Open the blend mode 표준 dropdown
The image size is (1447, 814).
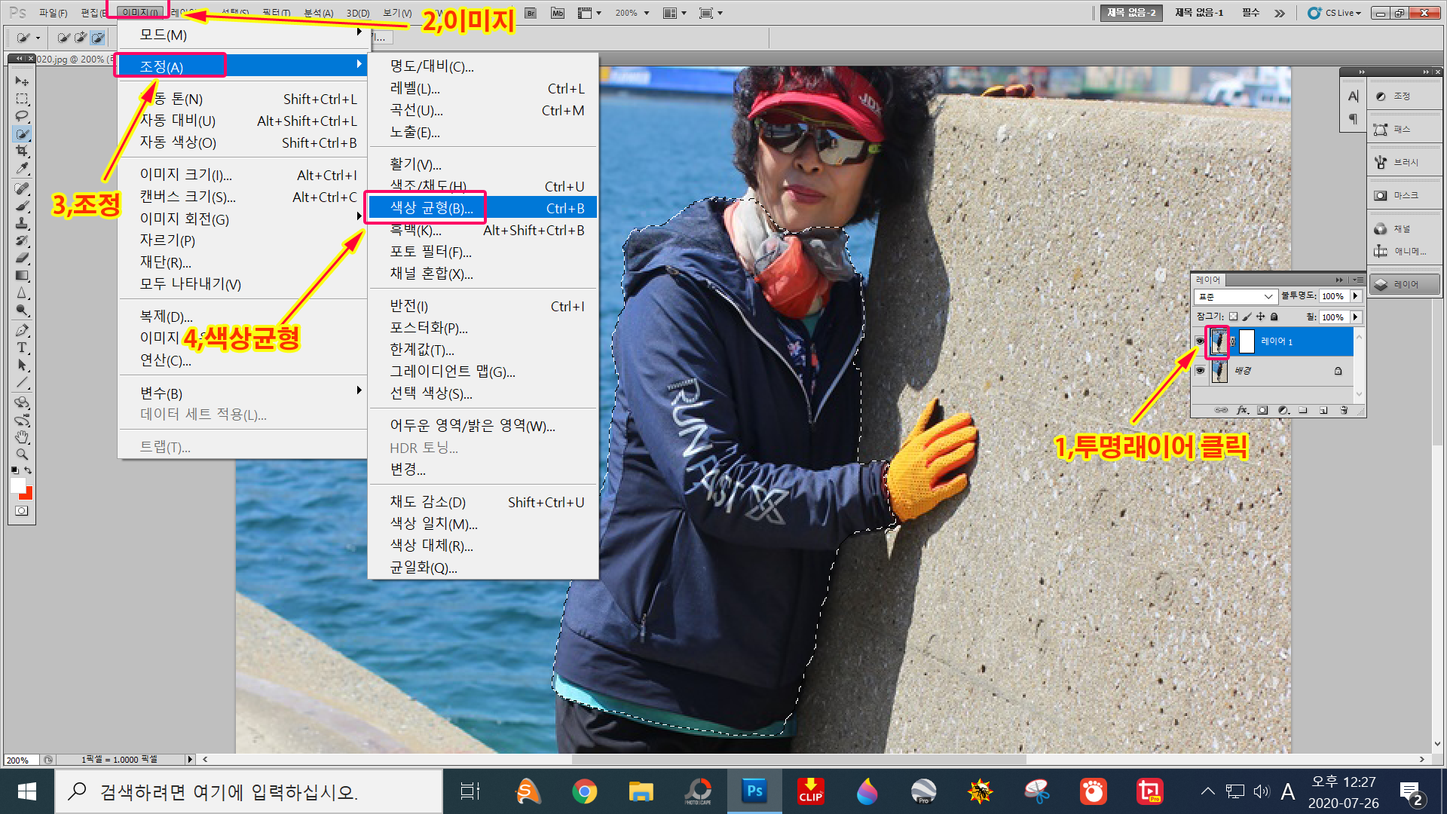tap(1234, 297)
